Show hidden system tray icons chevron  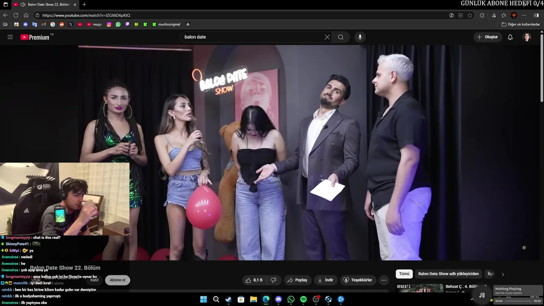(472, 299)
